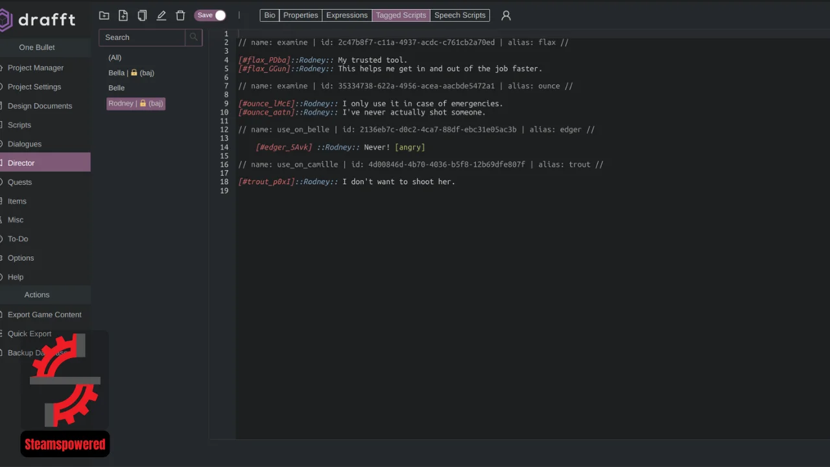Open Help in the sidebar
Viewport: 830px width, 467px height.
click(x=16, y=277)
